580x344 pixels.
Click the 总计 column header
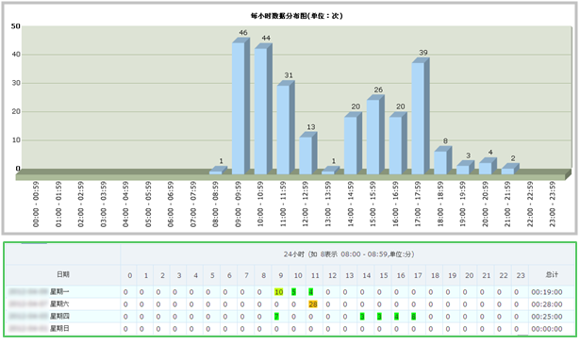pos(552,274)
